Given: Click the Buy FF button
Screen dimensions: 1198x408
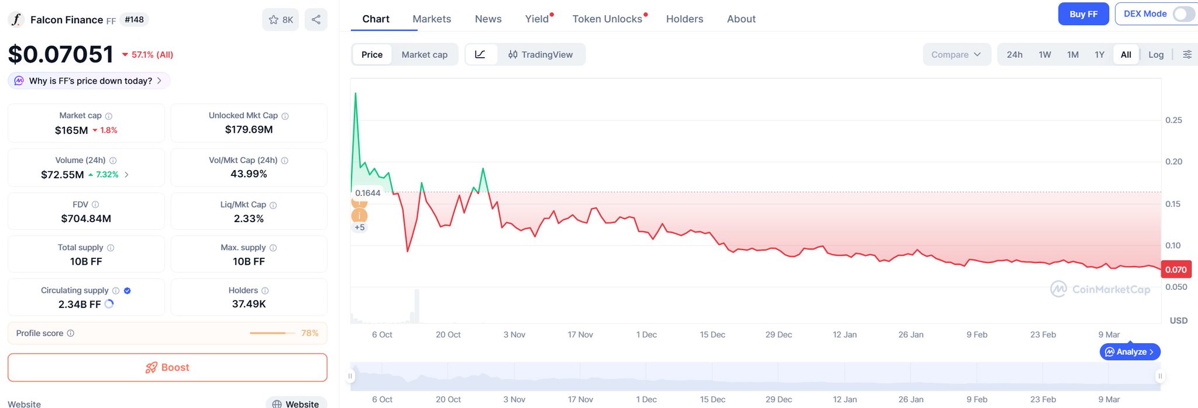Looking at the screenshot, I should pyautogui.click(x=1083, y=14).
